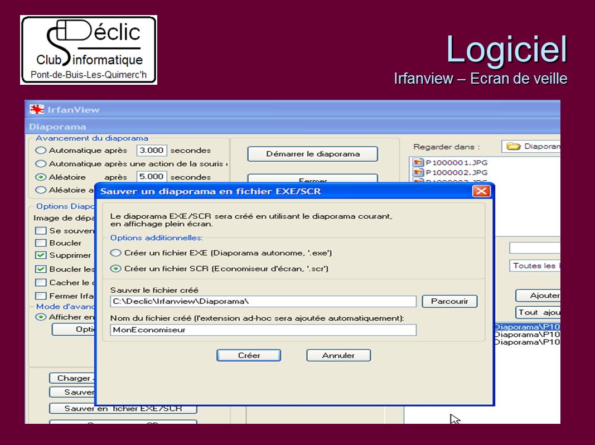Click the Créer button

tap(249, 355)
